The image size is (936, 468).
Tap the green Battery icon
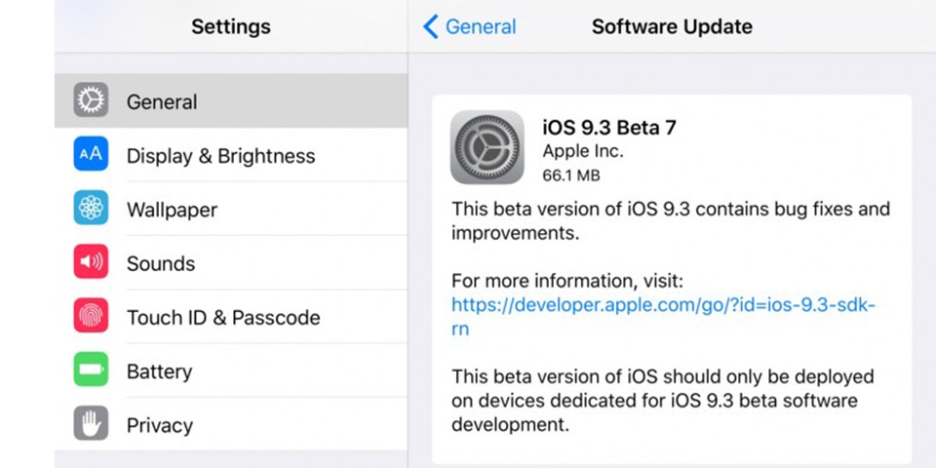click(91, 370)
